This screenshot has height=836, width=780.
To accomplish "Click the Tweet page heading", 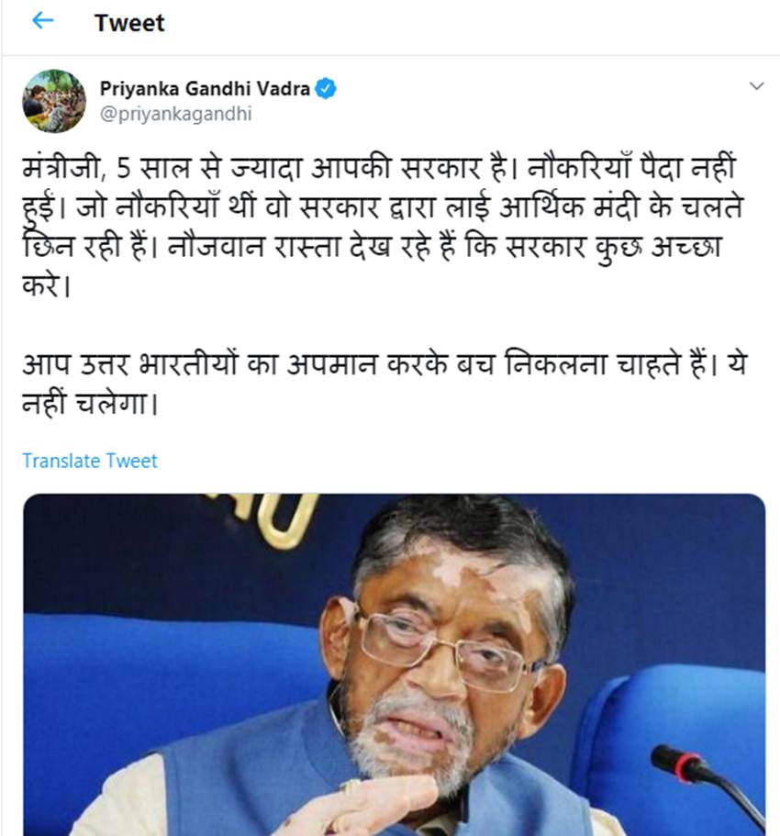I will coord(129,23).
